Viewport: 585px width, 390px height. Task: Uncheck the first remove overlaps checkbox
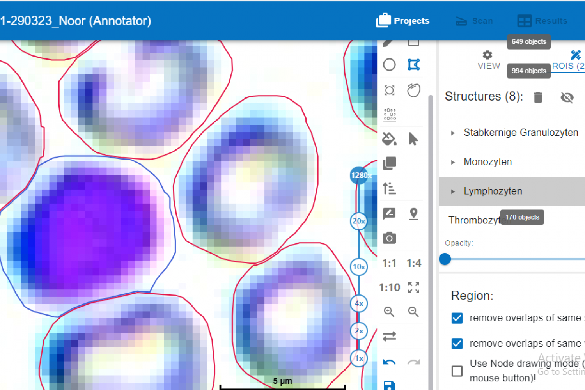(457, 318)
